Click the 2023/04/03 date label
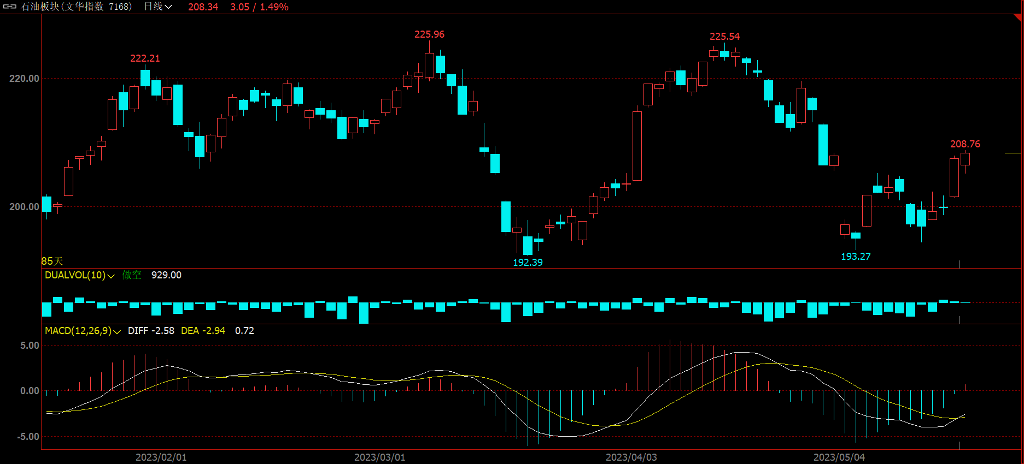The height and width of the screenshot is (464, 1024). 631,457
